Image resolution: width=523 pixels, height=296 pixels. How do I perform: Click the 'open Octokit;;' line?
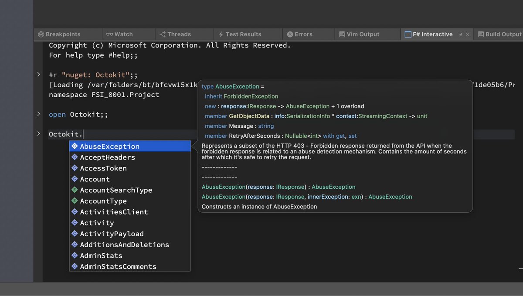point(78,115)
